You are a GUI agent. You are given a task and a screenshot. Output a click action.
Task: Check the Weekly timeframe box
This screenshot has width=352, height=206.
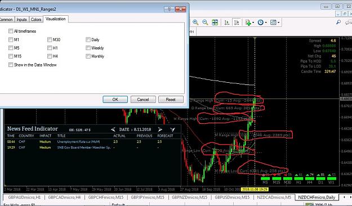[x=88, y=48]
